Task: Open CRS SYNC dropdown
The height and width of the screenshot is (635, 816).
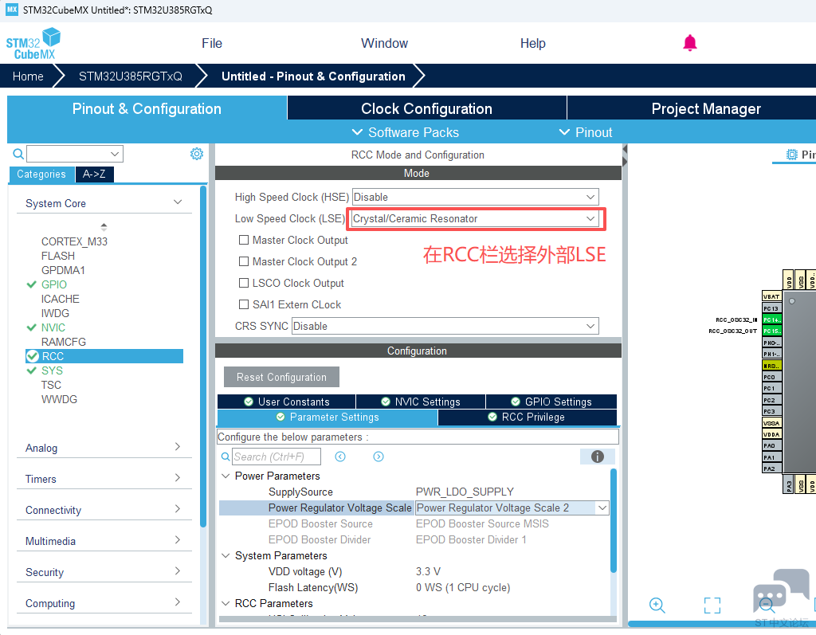Action: pos(445,326)
